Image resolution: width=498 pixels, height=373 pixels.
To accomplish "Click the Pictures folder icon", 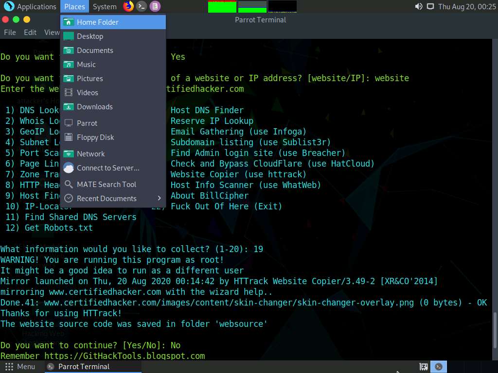I will pos(68,78).
